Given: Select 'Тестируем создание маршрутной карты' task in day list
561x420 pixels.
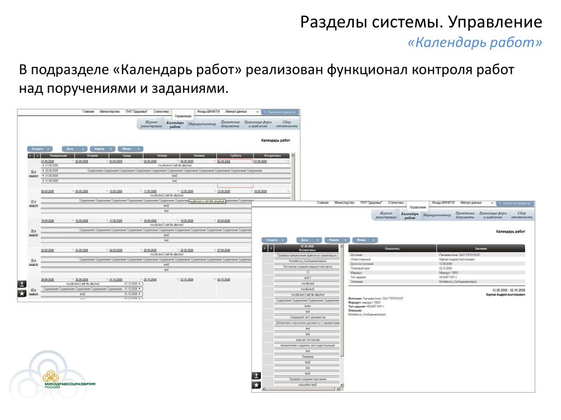Looking at the screenshot, I should pos(307,267).
